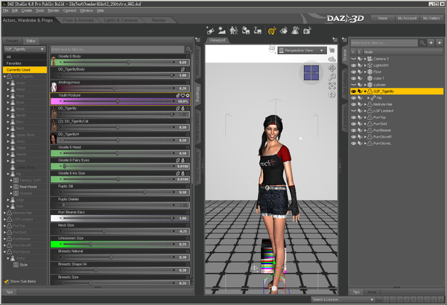Select the Currently Used filter

(x=25, y=70)
